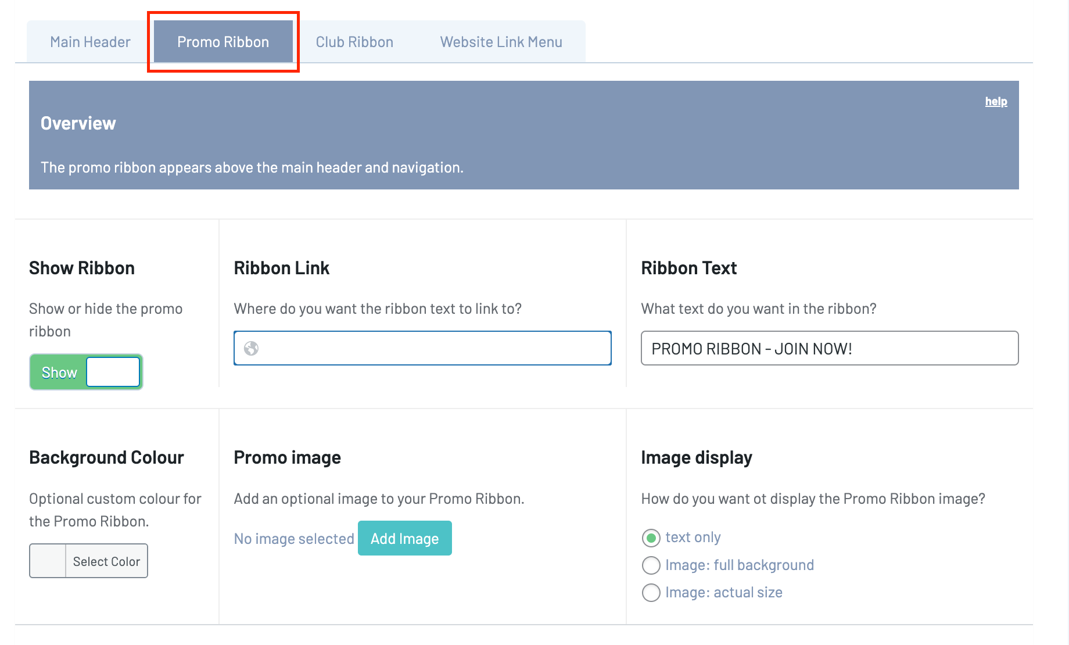Click the Select Color button
Viewport: 1069px width, 645px height.
[106, 561]
